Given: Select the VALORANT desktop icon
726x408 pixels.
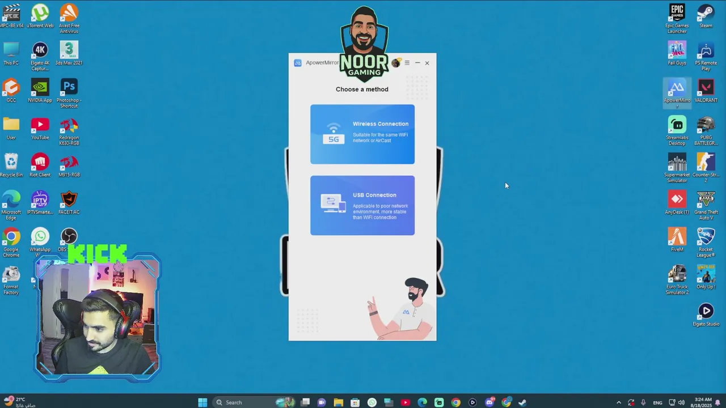Looking at the screenshot, I should 706,91.
